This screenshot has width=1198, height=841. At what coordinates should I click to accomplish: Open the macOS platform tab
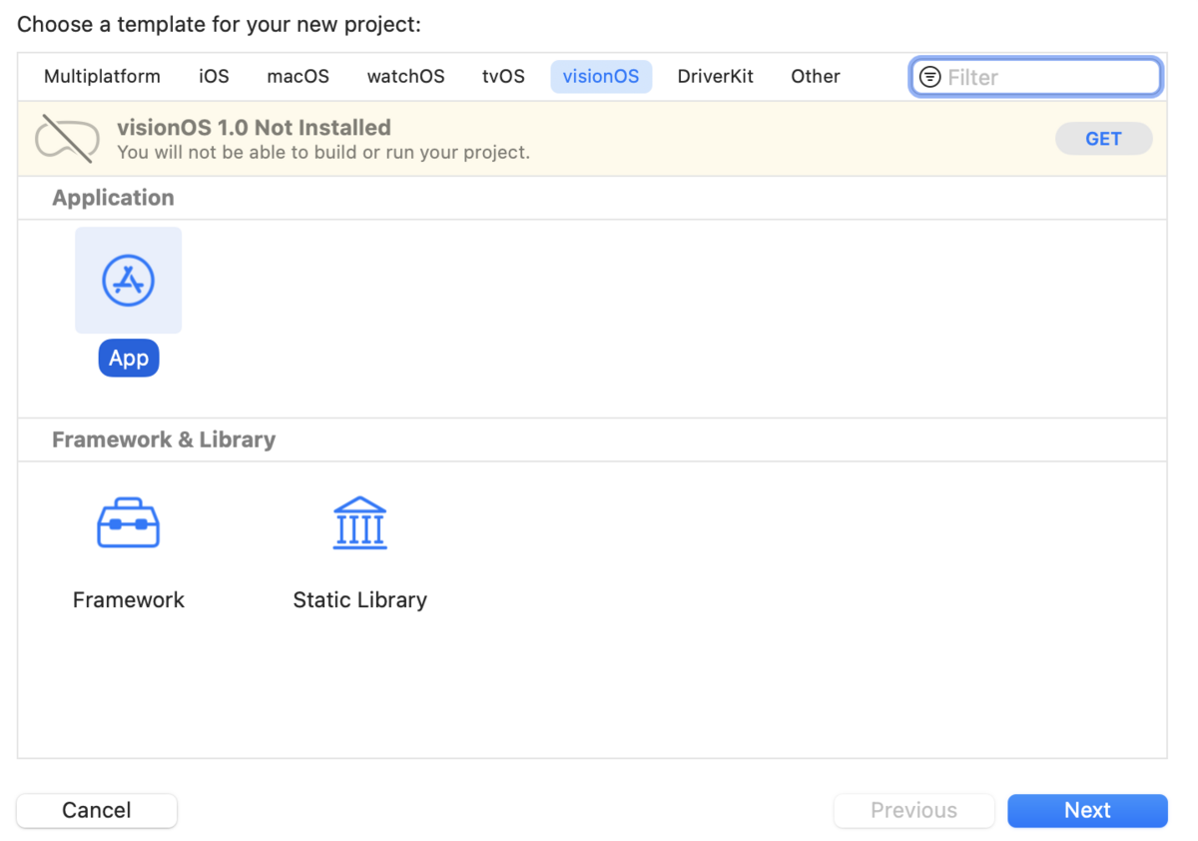(298, 77)
